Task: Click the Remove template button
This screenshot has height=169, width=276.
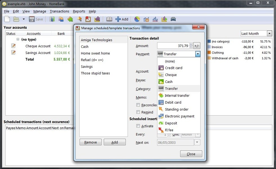Action: pyautogui.click(x=91, y=142)
